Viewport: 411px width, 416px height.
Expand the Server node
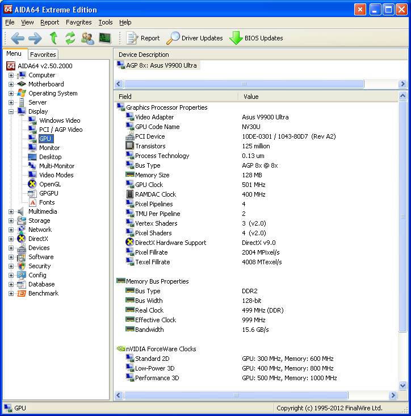tap(11, 102)
